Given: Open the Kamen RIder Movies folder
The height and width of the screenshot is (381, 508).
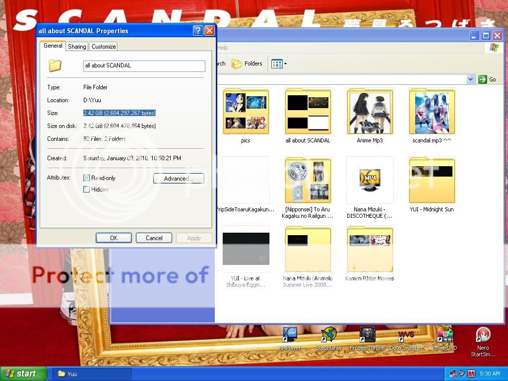Looking at the screenshot, I should coord(370,249).
